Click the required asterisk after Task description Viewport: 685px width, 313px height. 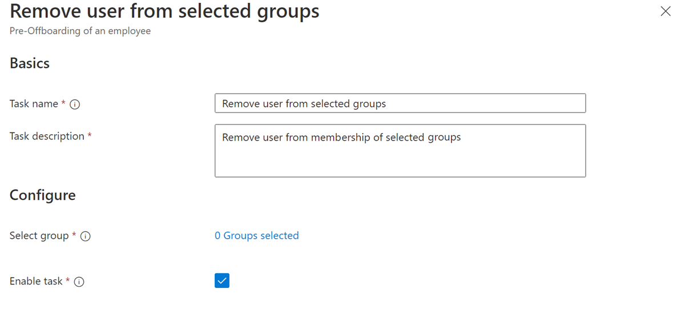coord(90,136)
